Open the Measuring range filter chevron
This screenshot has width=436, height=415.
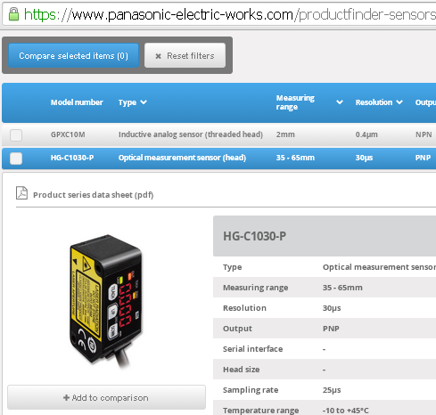pyautogui.click(x=340, y=102)
